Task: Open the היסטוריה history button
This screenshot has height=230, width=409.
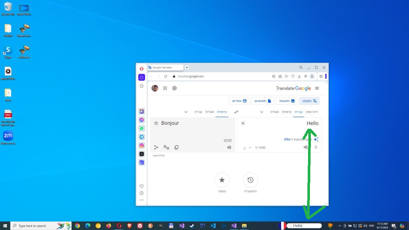Action: click(251, 180)
